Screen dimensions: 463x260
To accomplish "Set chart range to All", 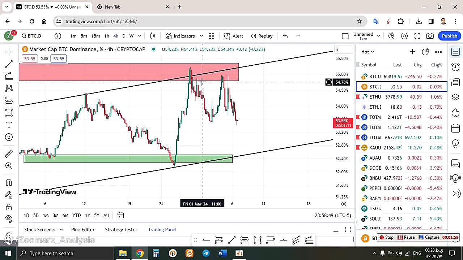I will tap(106, 215).
